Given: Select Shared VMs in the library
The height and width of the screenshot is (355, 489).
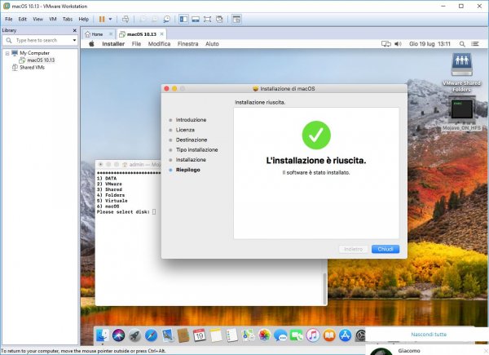Looking at the screenshot, I should coord(32,67).
